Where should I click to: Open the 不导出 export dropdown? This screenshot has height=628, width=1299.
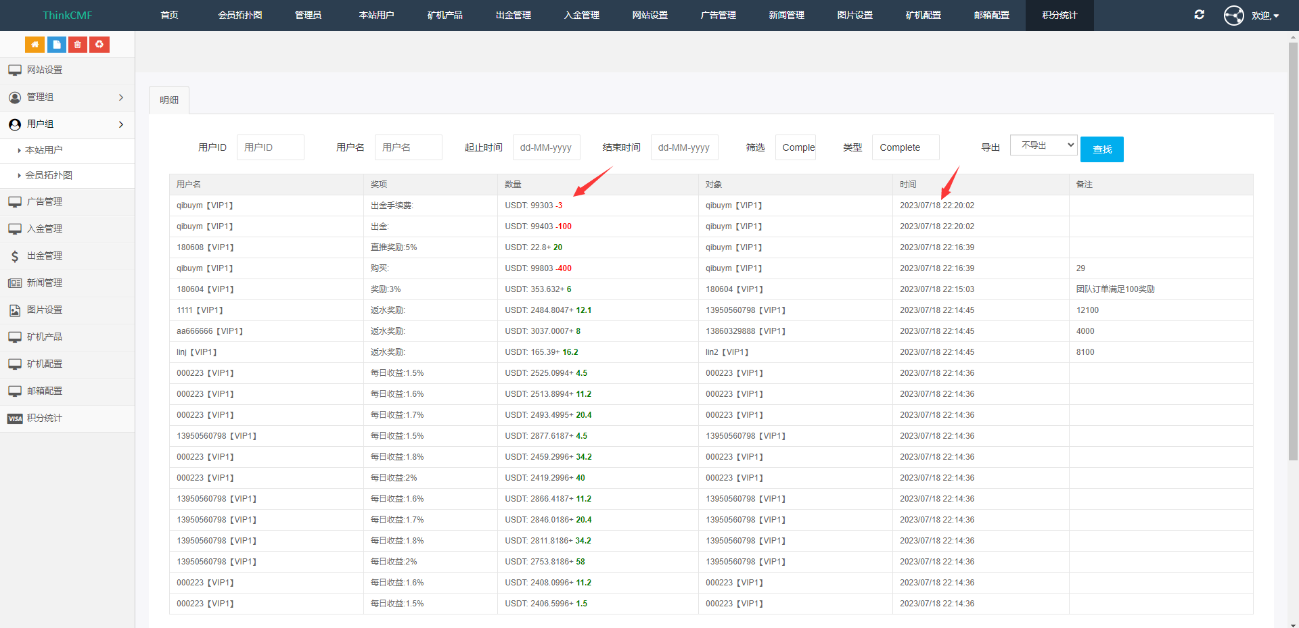1043,145
